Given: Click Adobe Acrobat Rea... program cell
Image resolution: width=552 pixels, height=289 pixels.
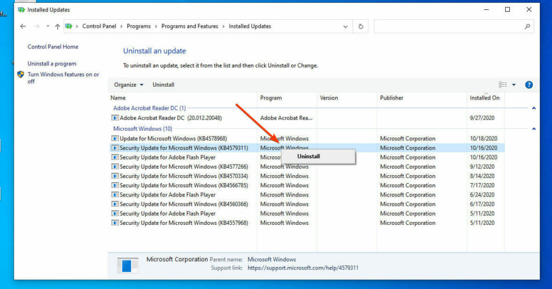Looking at the screenshot, I should click(x=286, y=118).
